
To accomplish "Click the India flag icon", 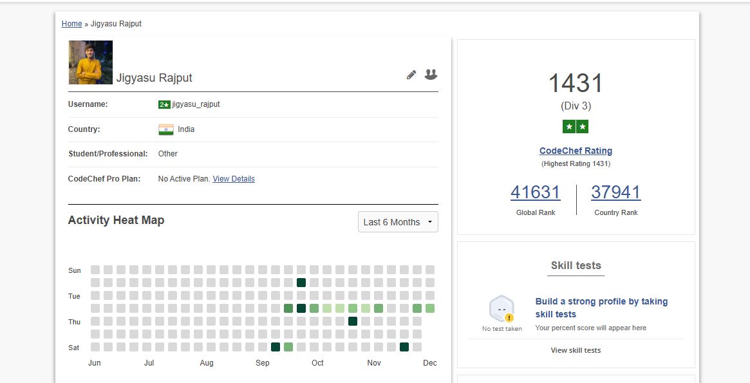I will pyautogui.click(x=166, y=129).
